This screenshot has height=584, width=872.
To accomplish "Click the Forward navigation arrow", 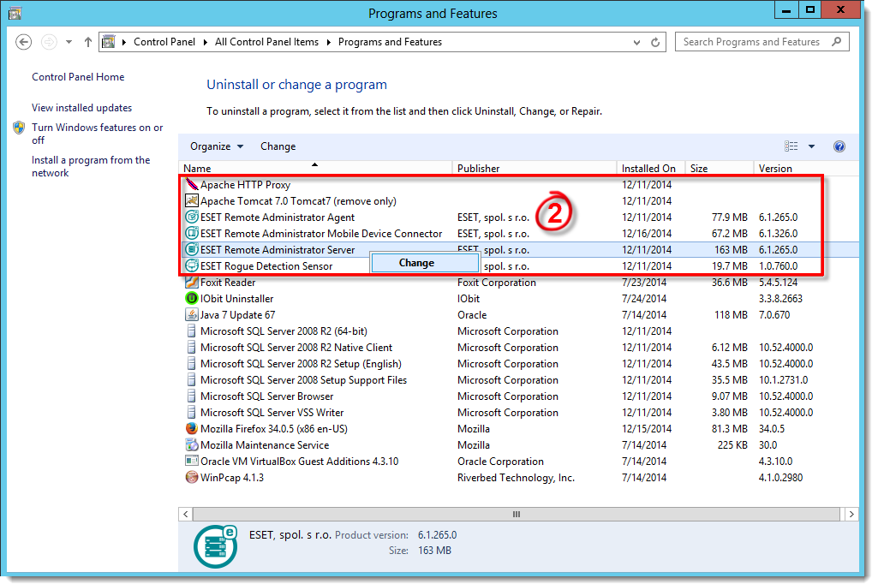I will [49, 42].
